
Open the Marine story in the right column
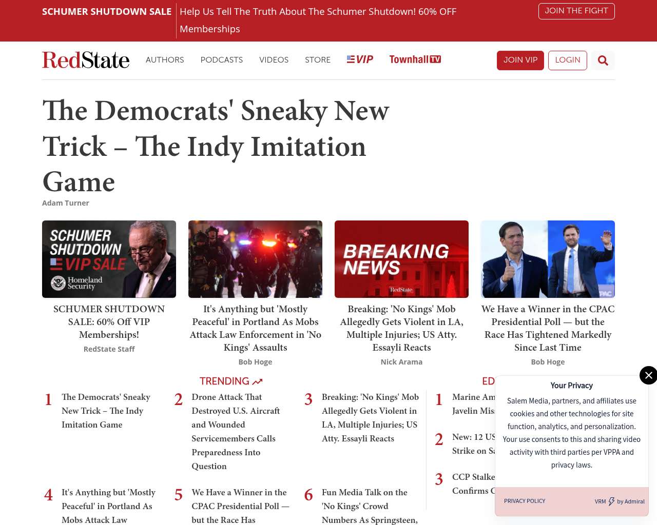click(x=474, y=404)
